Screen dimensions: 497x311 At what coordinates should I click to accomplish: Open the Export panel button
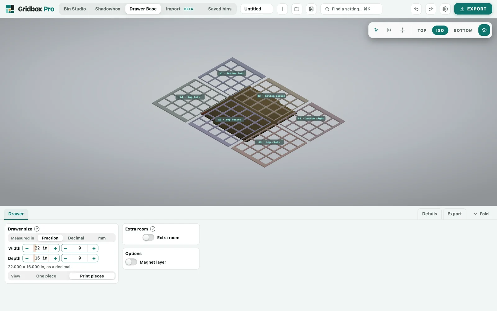[x=454, y=214]
